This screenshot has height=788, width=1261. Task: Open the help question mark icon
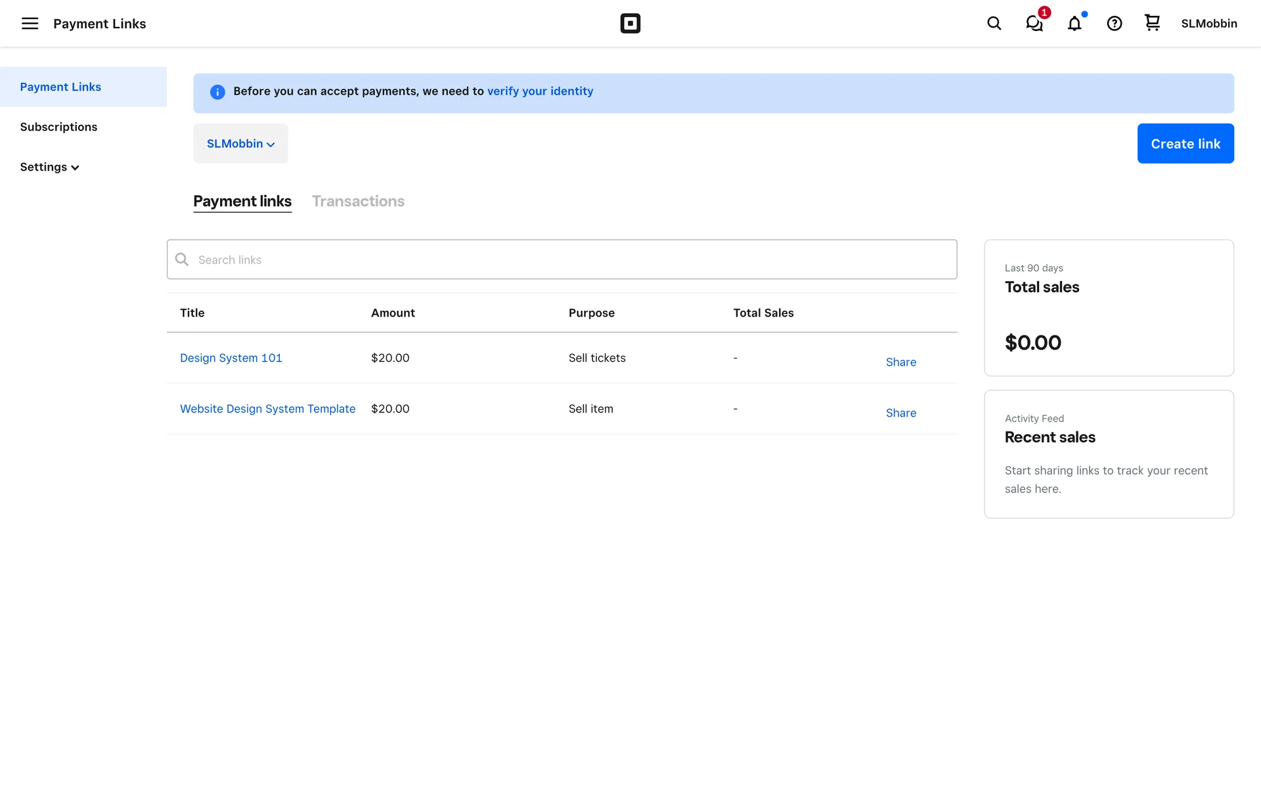1114,24
